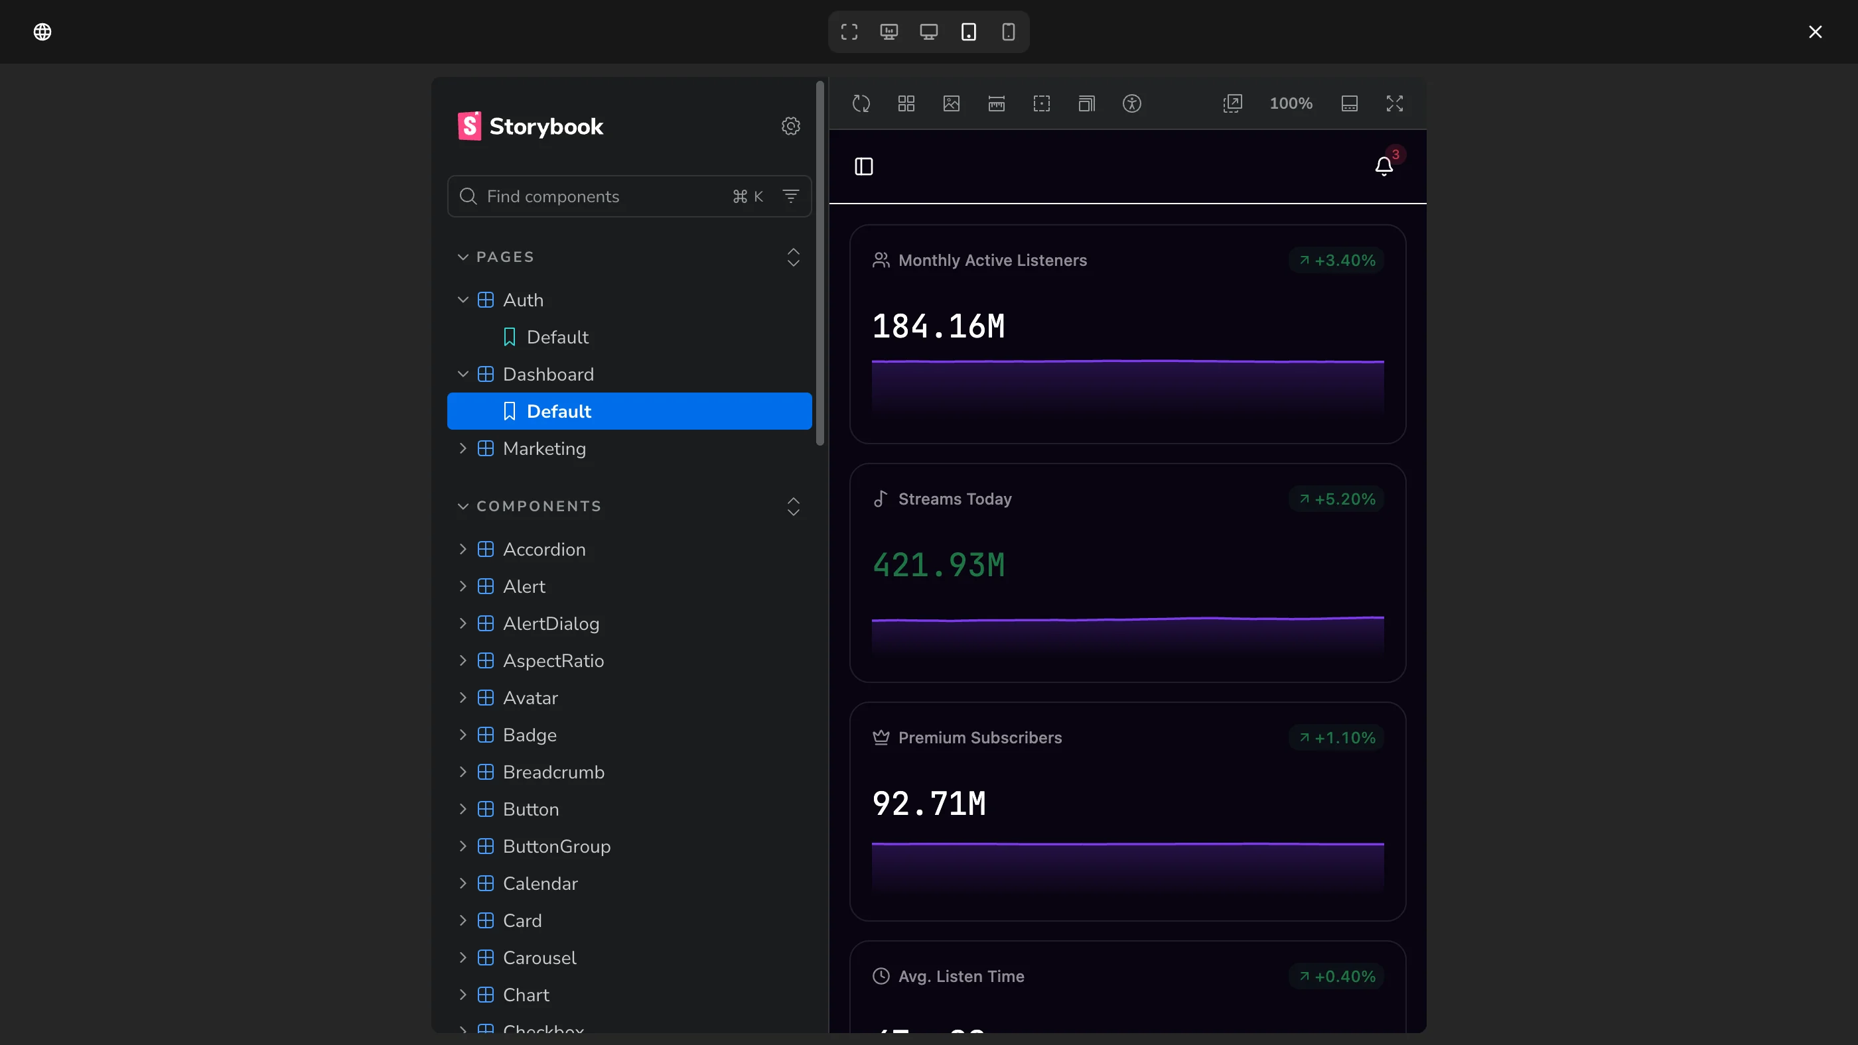Expand the Alert component
The width and height of the screenshot is (1858, 1045).
pos(629,587)
